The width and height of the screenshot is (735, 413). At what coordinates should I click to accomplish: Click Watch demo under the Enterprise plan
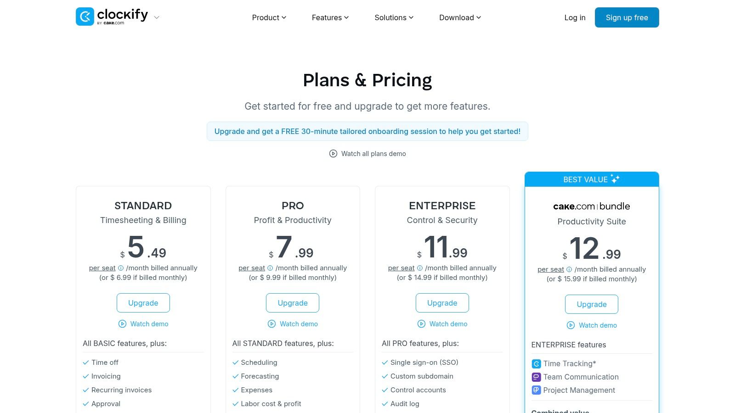click(x=442, y=324)
